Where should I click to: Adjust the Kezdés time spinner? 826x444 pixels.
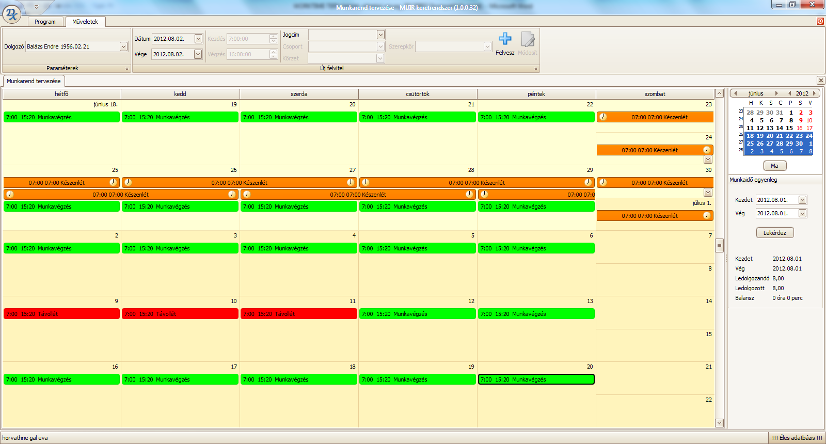273,39
